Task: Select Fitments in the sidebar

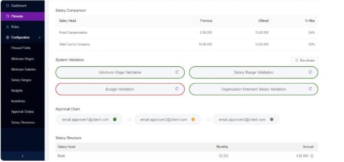Action: (x=22, y=16)
